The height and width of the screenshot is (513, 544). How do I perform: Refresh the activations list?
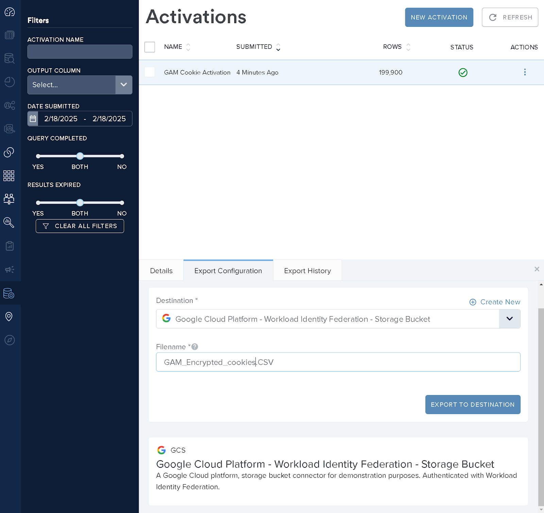510,17
